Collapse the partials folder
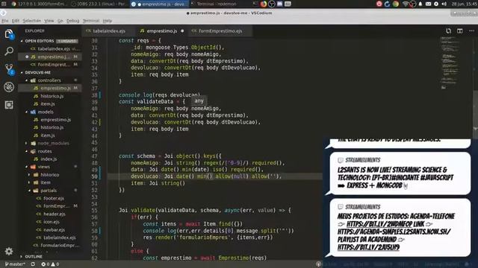The image size is (478, 268). (x=29, y=191)
